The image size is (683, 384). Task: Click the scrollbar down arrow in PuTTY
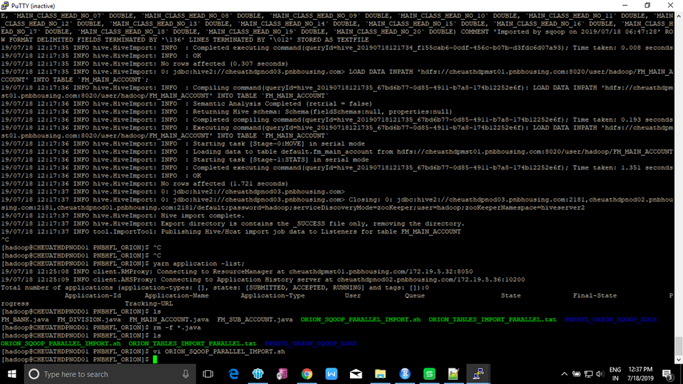click(x=679, y=359)
